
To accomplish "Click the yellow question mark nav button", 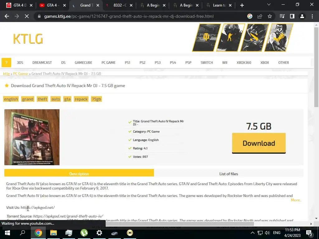I will tap(6, 62).
